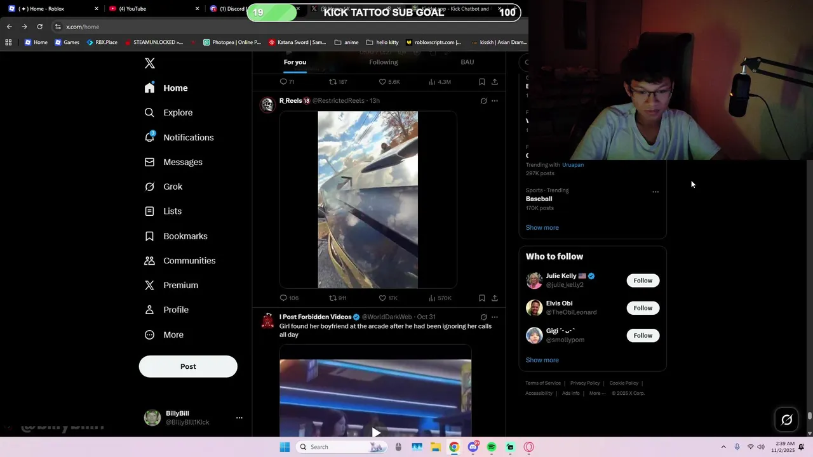Follow Julie Kelly
This screenshot has width=813, height=457.
tap(643, 281)
